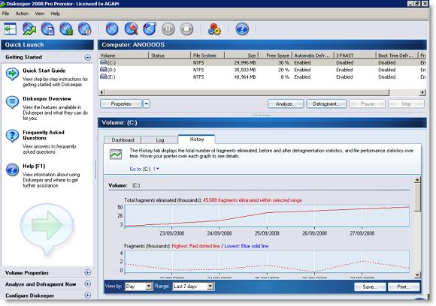Click the '20 %' free space cell
Screen dimensions: 436x306
coord(283,70)
